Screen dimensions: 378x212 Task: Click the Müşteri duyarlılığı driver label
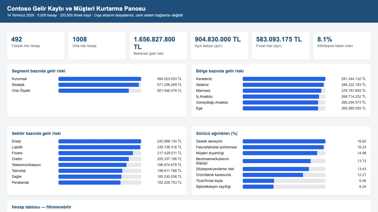[210, 153]
